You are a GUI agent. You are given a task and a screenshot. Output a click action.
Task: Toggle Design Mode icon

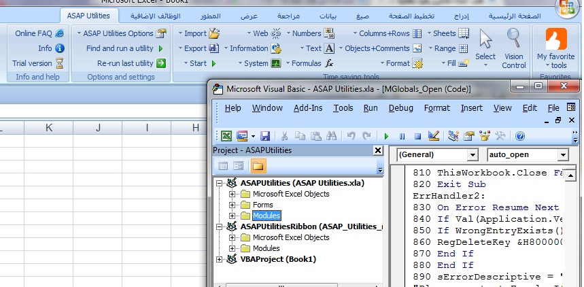[434, 136]
